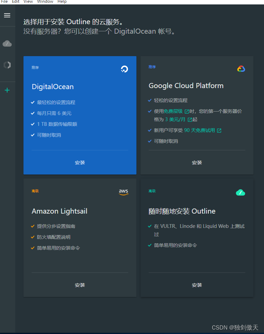
Task: Click the green Outline cloud logo icon
Action: 240,193
